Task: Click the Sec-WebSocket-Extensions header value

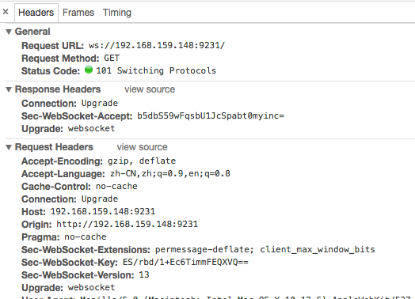Action: pos(265,250)
